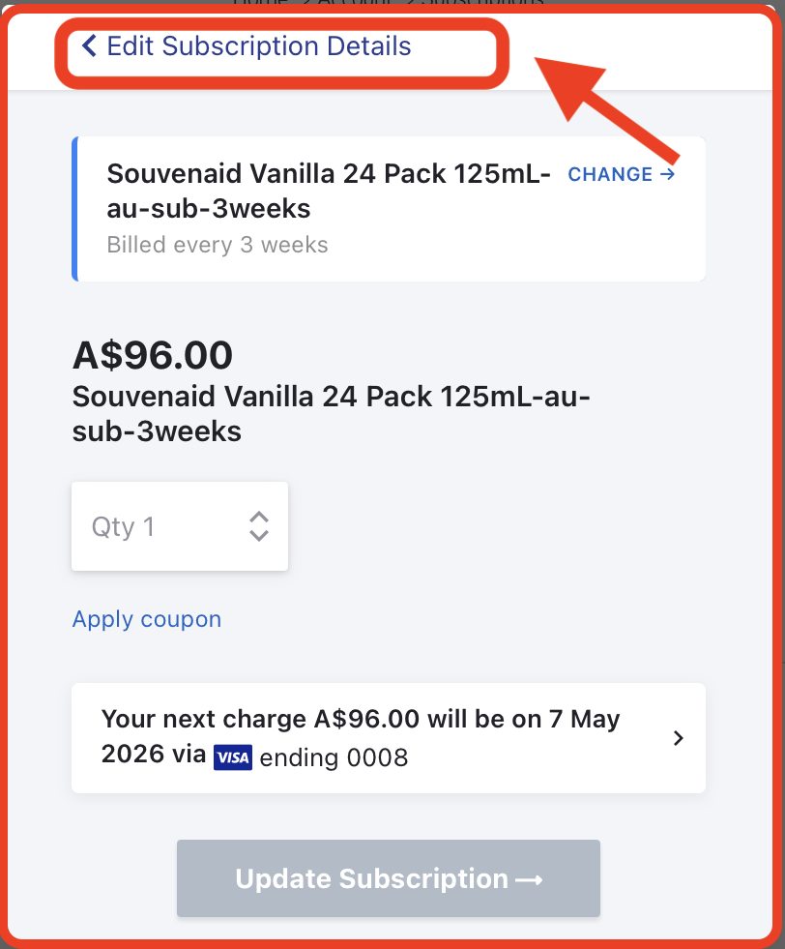Click the A$96.00 price heading
The height and width of the screenshot is (949, 785).
point(153,355)
